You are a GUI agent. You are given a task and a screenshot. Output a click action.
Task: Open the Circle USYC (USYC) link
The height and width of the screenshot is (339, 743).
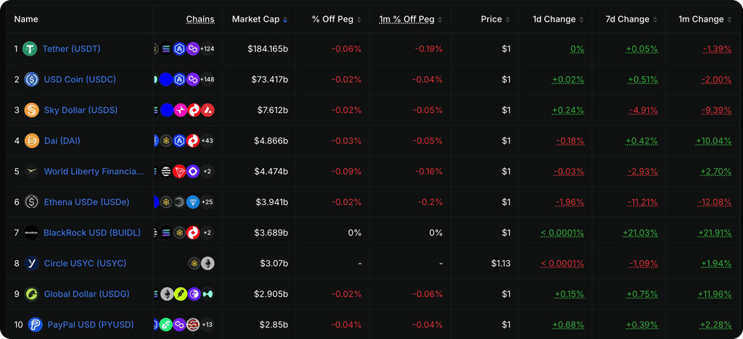[86, 264]
